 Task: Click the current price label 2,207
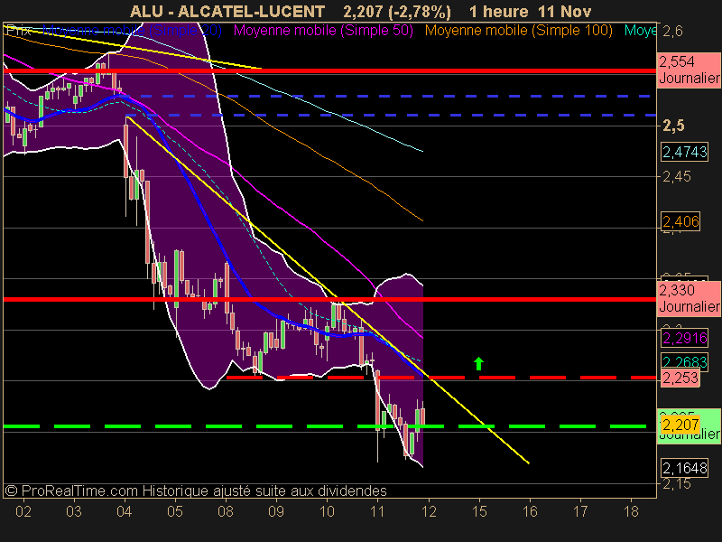coord(680,425)
